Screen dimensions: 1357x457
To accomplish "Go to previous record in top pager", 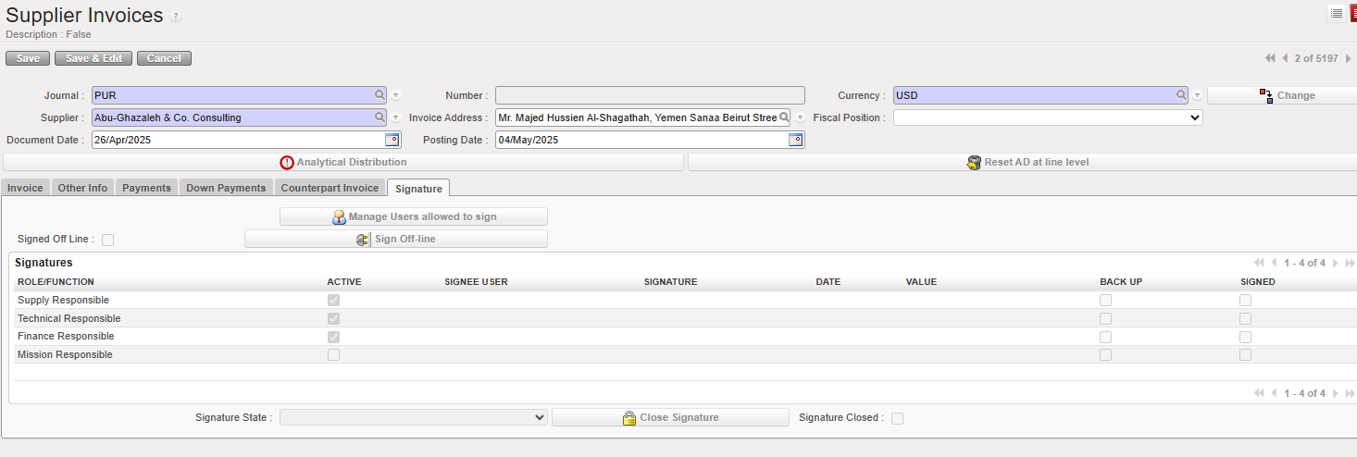I will pos(1285,58).
